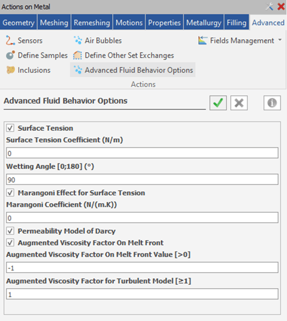Click the green checkmark validate button
287x321 pixels.
tap(218, 103)
